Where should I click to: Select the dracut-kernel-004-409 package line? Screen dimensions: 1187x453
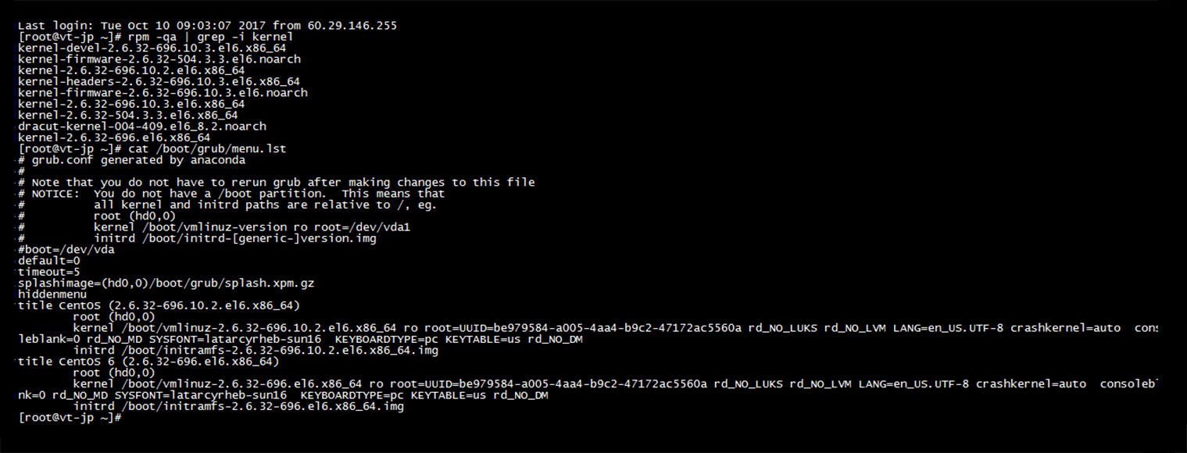(141, 126)
